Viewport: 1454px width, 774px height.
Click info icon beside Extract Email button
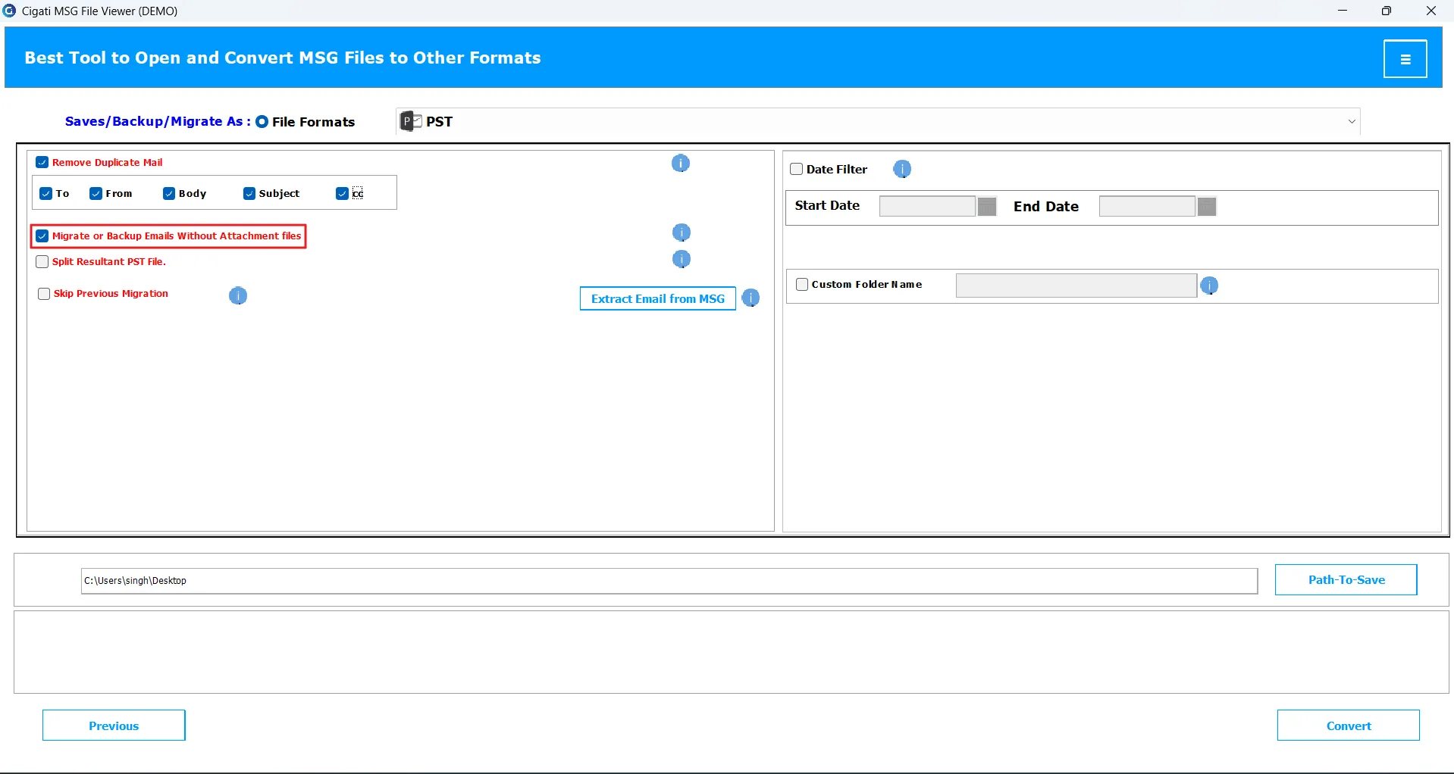751,298
